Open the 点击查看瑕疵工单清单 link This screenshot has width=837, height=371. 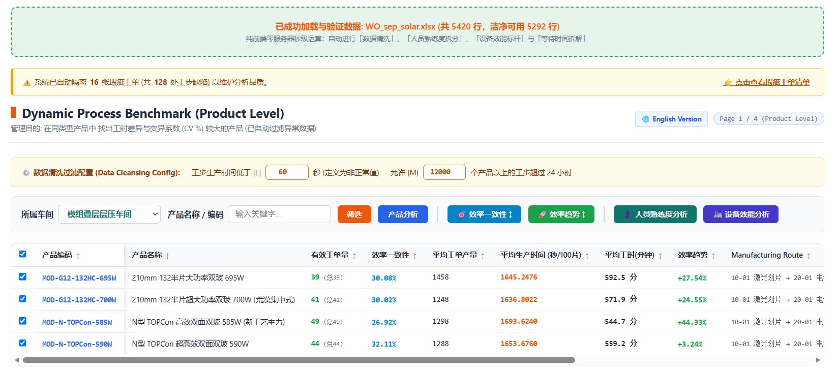point(767,82)
